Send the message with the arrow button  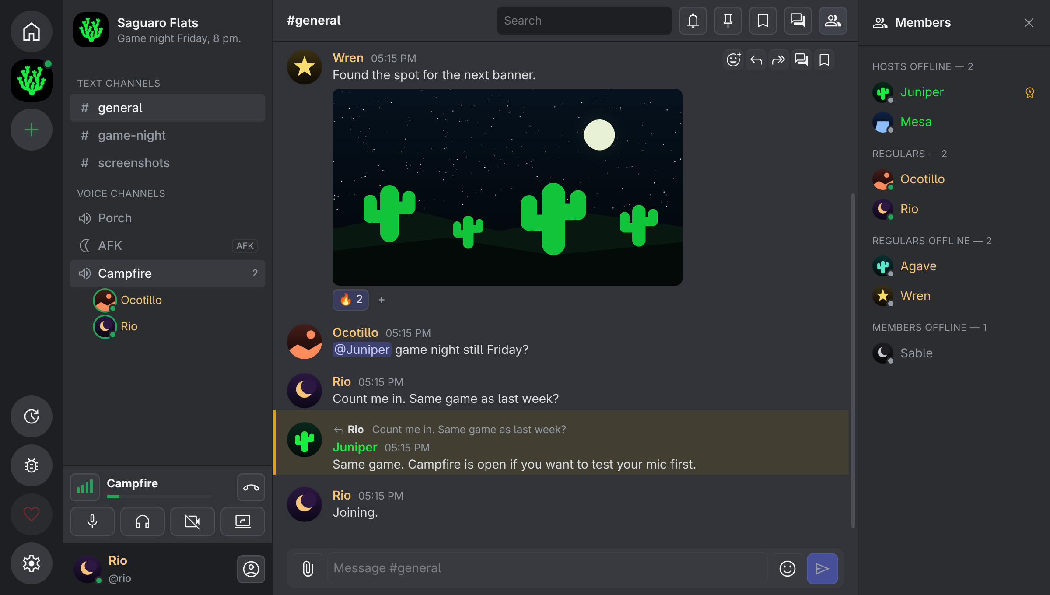point(822,569)
